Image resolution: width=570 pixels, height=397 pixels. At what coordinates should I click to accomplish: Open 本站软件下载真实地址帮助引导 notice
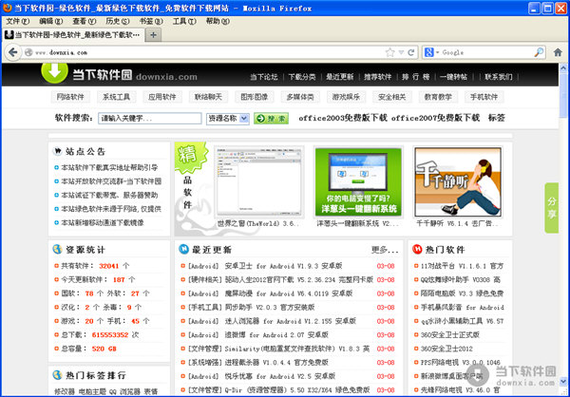(x=109, y=167)
